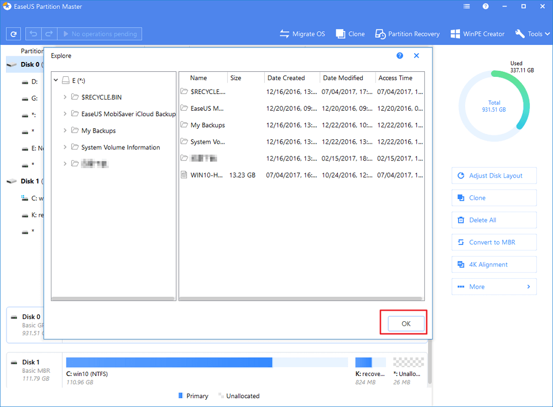This screenshot has width=553, height=407.
Task: Click the refresh icon in toolbar
Action: point(13,34)
